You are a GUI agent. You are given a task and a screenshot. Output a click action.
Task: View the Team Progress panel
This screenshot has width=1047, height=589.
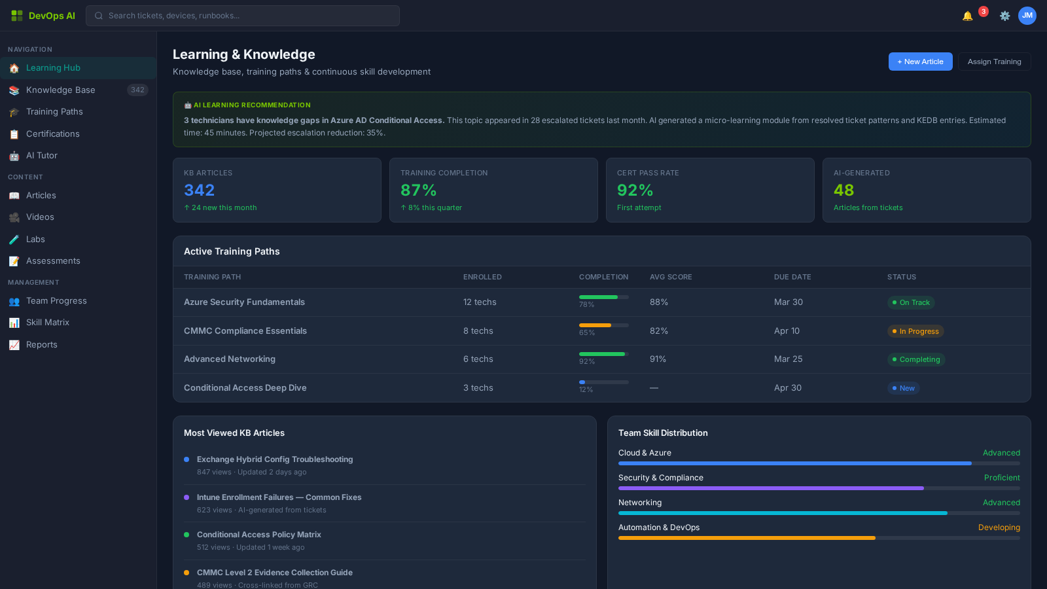tap(56, 300)
